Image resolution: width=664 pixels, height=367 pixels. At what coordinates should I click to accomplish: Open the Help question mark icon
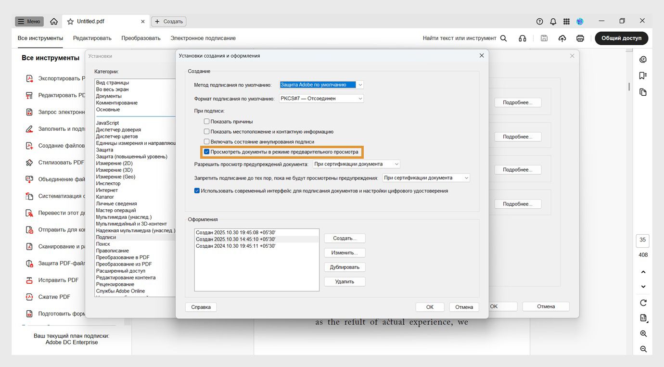point(539,22)
